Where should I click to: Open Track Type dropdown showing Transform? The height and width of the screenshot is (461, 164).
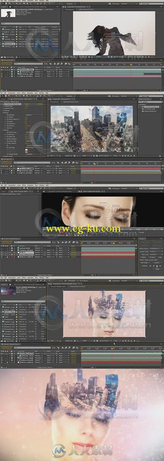click(156, 254)
